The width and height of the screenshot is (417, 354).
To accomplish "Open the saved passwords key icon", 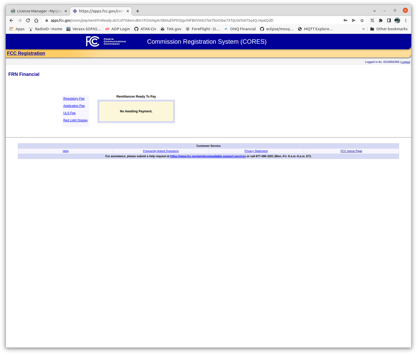I will (x=345, y=20).
